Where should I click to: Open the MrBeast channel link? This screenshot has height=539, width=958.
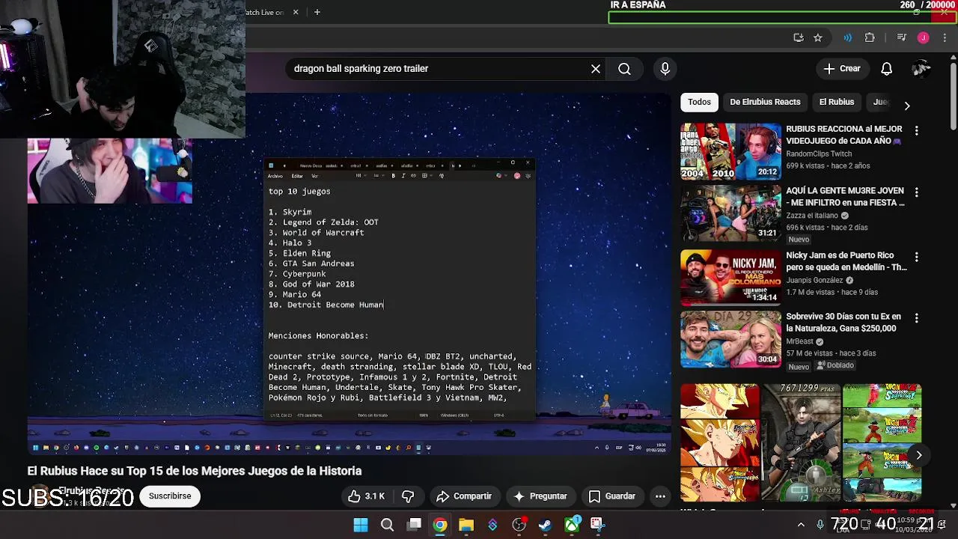(799, 341)
